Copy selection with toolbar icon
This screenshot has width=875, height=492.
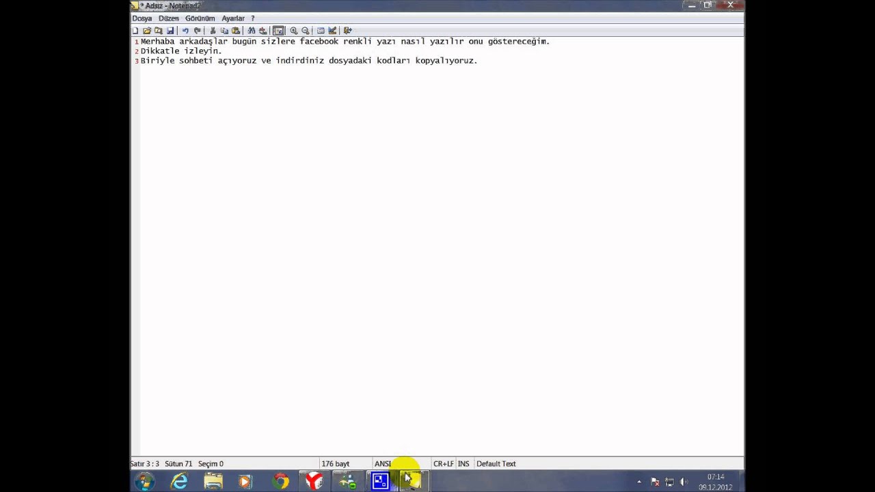coord(224,31)
